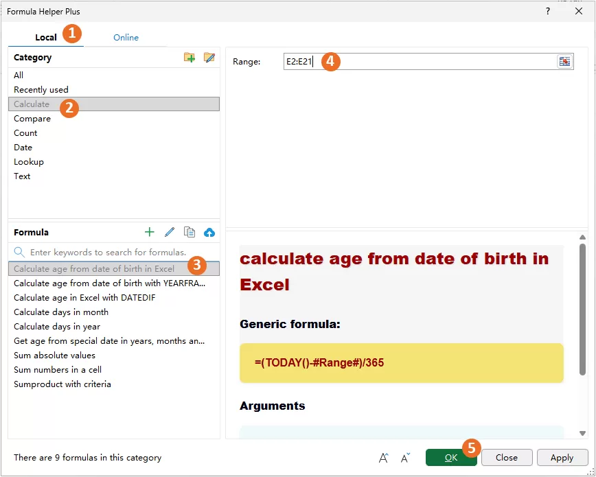Viewport: 596px width, 477px height.
Task: Select Get age from special date formula
Action: (x=114, y=341)
